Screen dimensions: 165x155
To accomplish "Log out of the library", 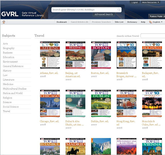I will [135, 2].
